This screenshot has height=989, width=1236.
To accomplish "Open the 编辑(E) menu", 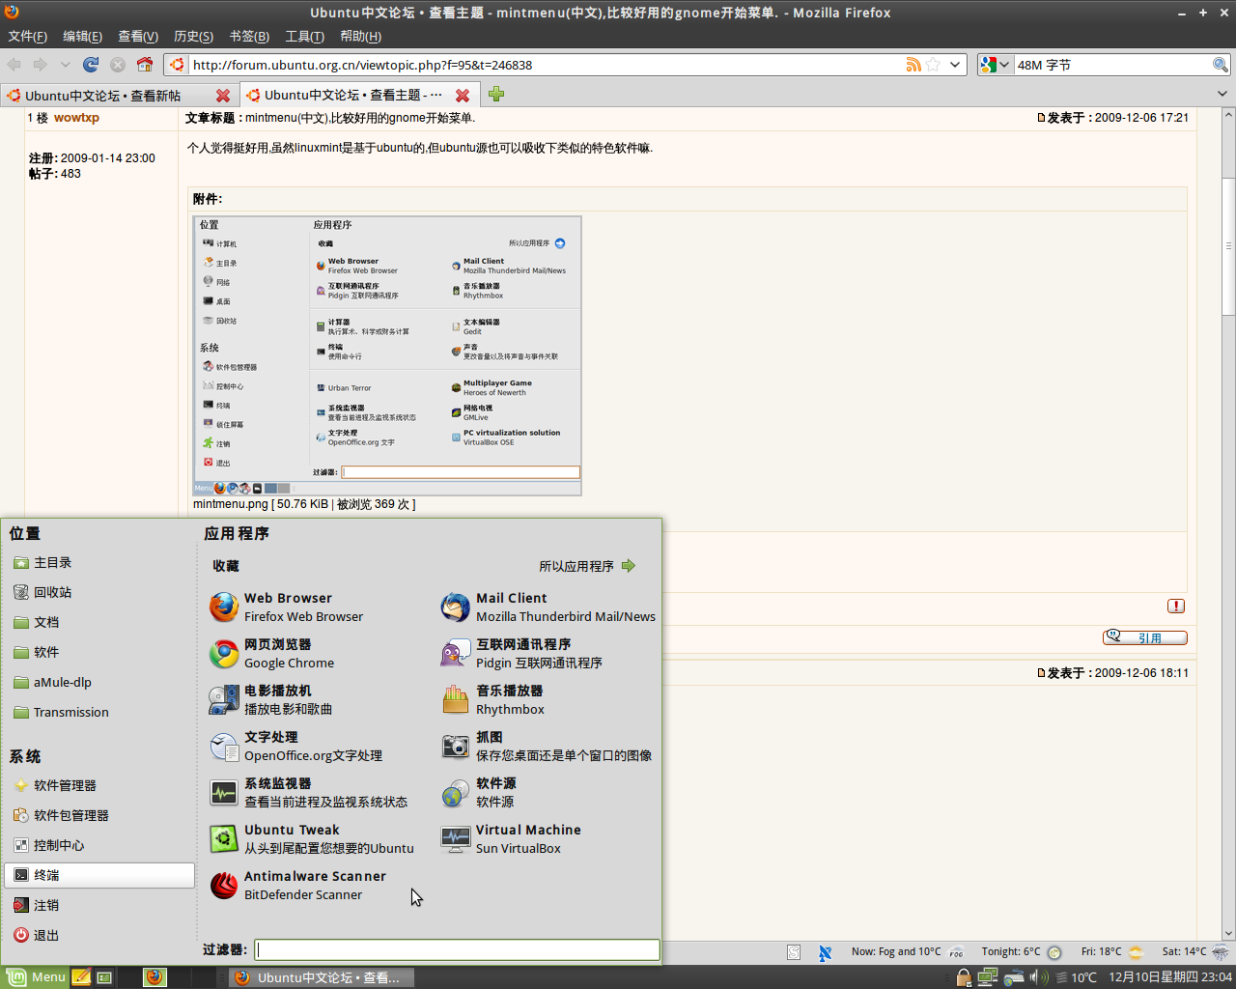I will (x=82, y=37).
